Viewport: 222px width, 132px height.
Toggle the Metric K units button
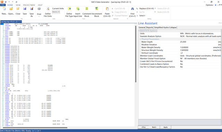pos(56,12)
